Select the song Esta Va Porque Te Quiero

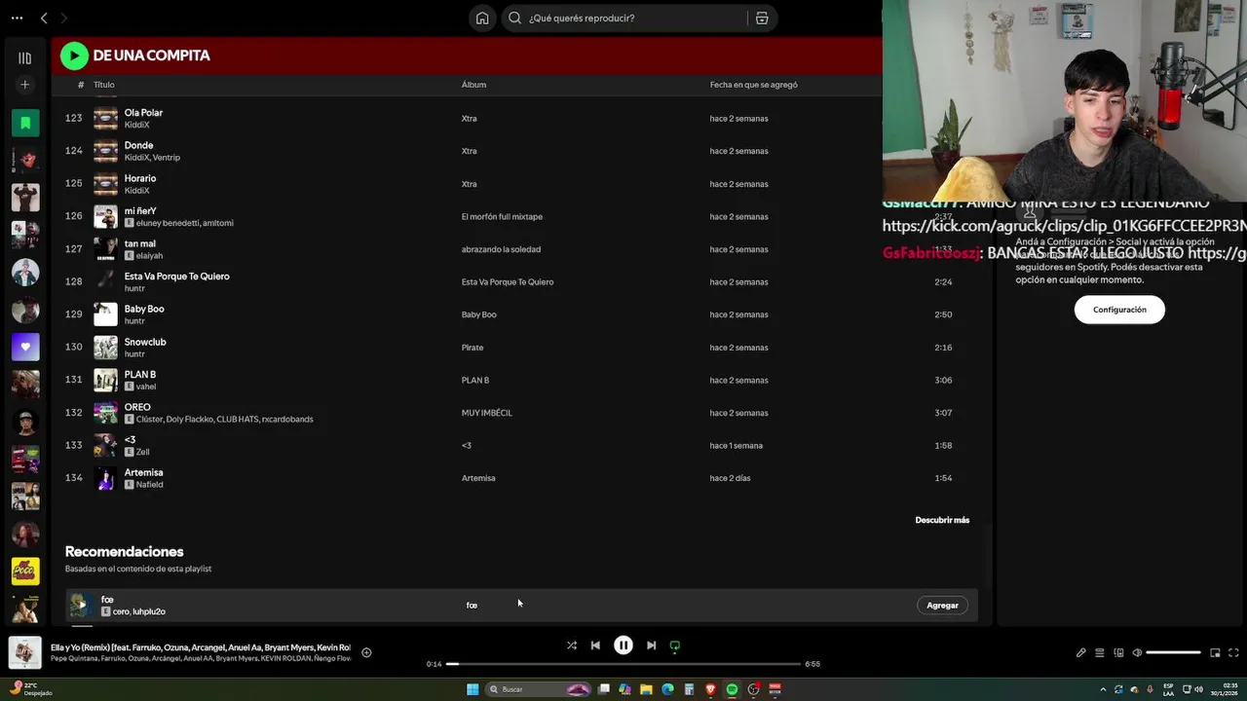[176, 277]
